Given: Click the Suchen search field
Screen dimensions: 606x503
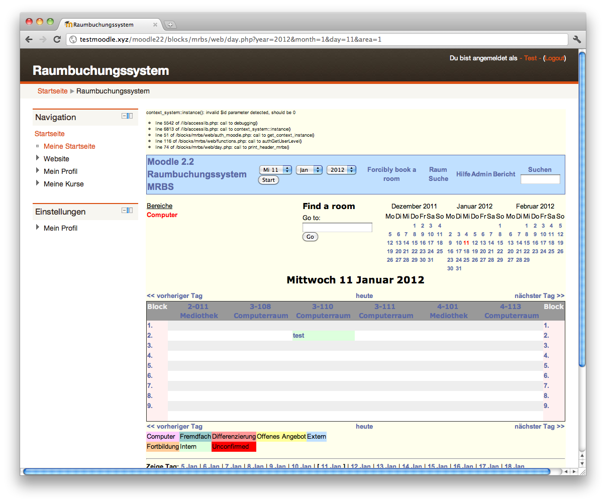Looking at the screenshot, I should pyautogui.click(x=540, y=179).
